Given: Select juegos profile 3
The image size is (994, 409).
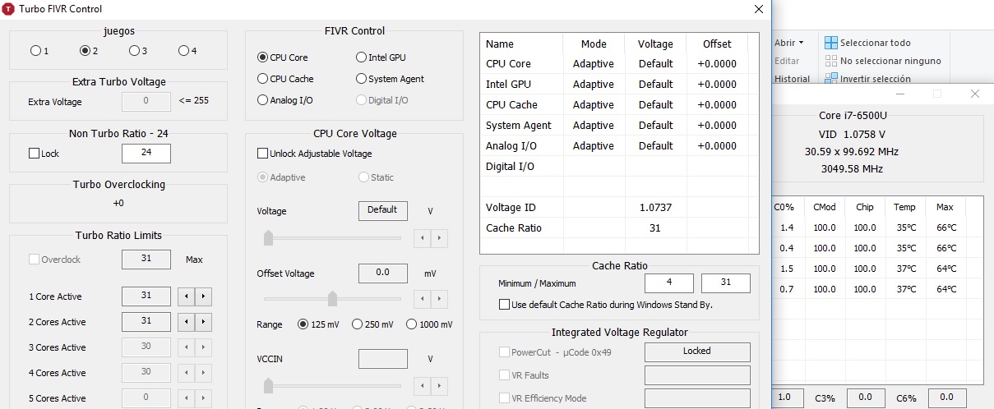Looking at the screenshot, I should pos(134,51).
